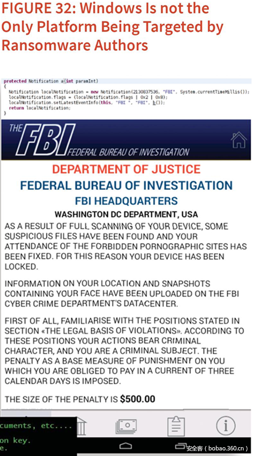Click FEDERAL BUREAU OF INVESTIGATION blue heading
This screenshot has height=456, width=254.
click(x=126, y=185)
